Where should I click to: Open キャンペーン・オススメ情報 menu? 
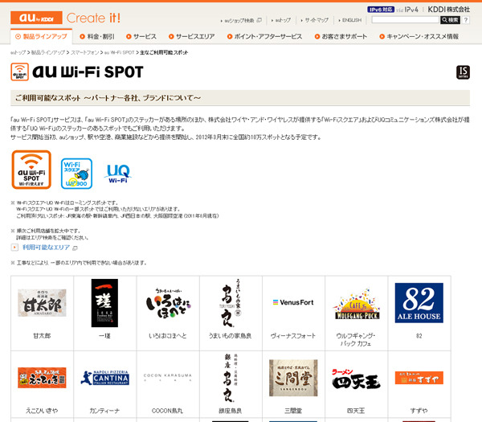tap(419, 37)
